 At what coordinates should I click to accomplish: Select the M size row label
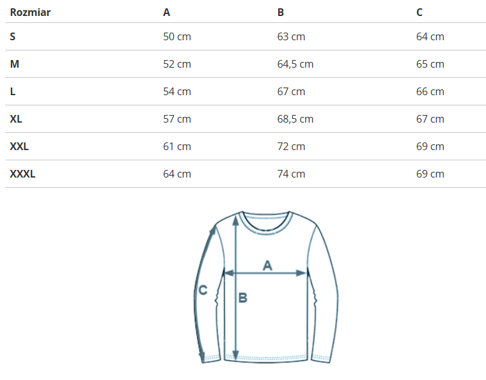(x=14, y=64)
